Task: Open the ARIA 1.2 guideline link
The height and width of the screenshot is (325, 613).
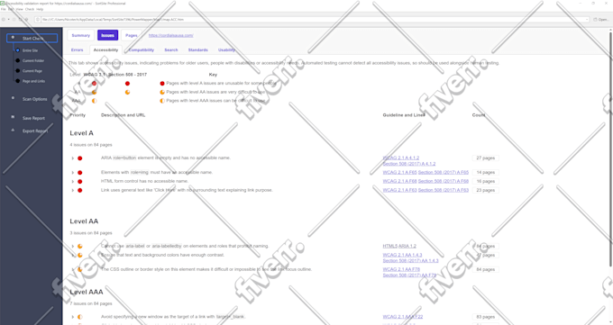Action: click(407, 246)
